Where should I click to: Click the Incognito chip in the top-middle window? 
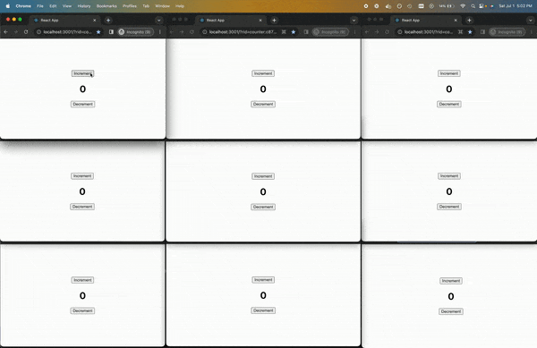coord(330,32)
